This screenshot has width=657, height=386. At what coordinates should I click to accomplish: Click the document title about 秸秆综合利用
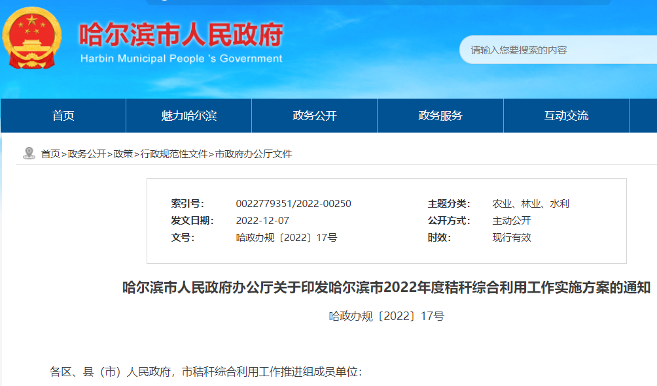pyautogui.click(x=386, y=288)
